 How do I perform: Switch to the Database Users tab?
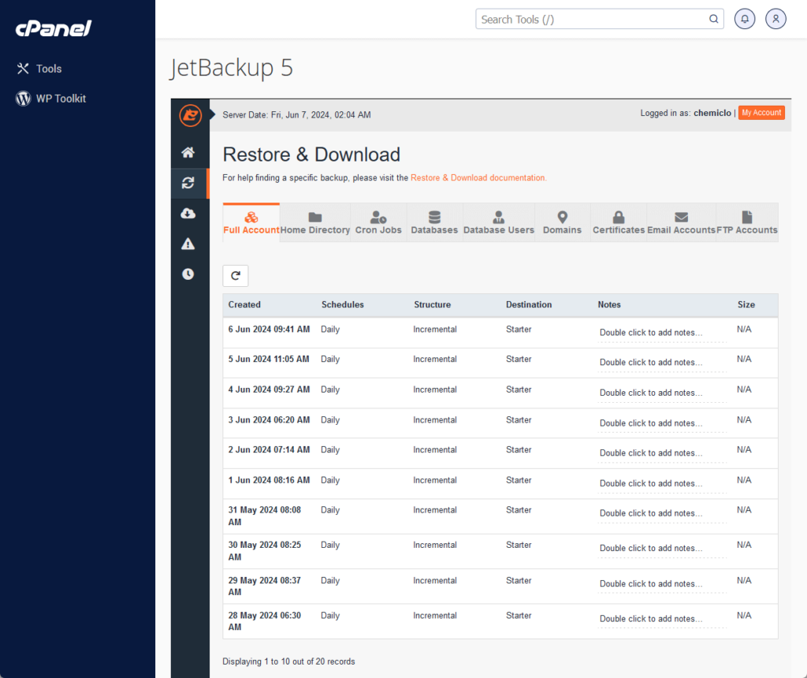pyautogui.click(x=499, y=222)
